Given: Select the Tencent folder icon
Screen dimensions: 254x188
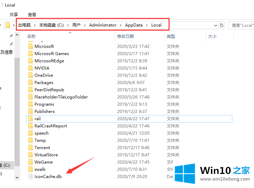Looking at the screenshot, I should pos(30,148).
